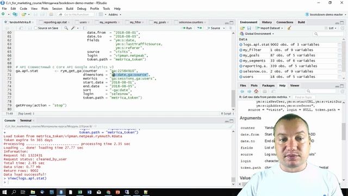Switch to the Plots tab
Image resolution: width=348 pixels, height=196 pixels.
click(254, 85)
